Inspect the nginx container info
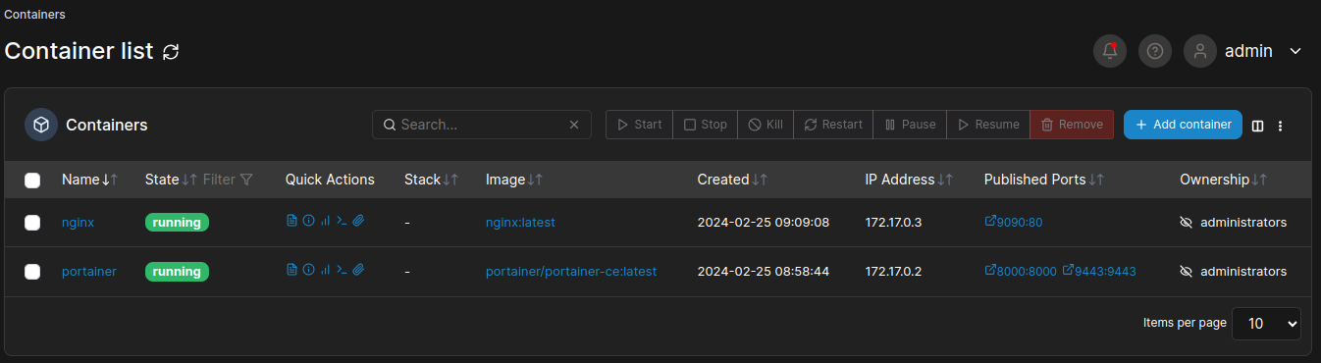Screen dimensions: 1321x363 click(x=308, y=221)
